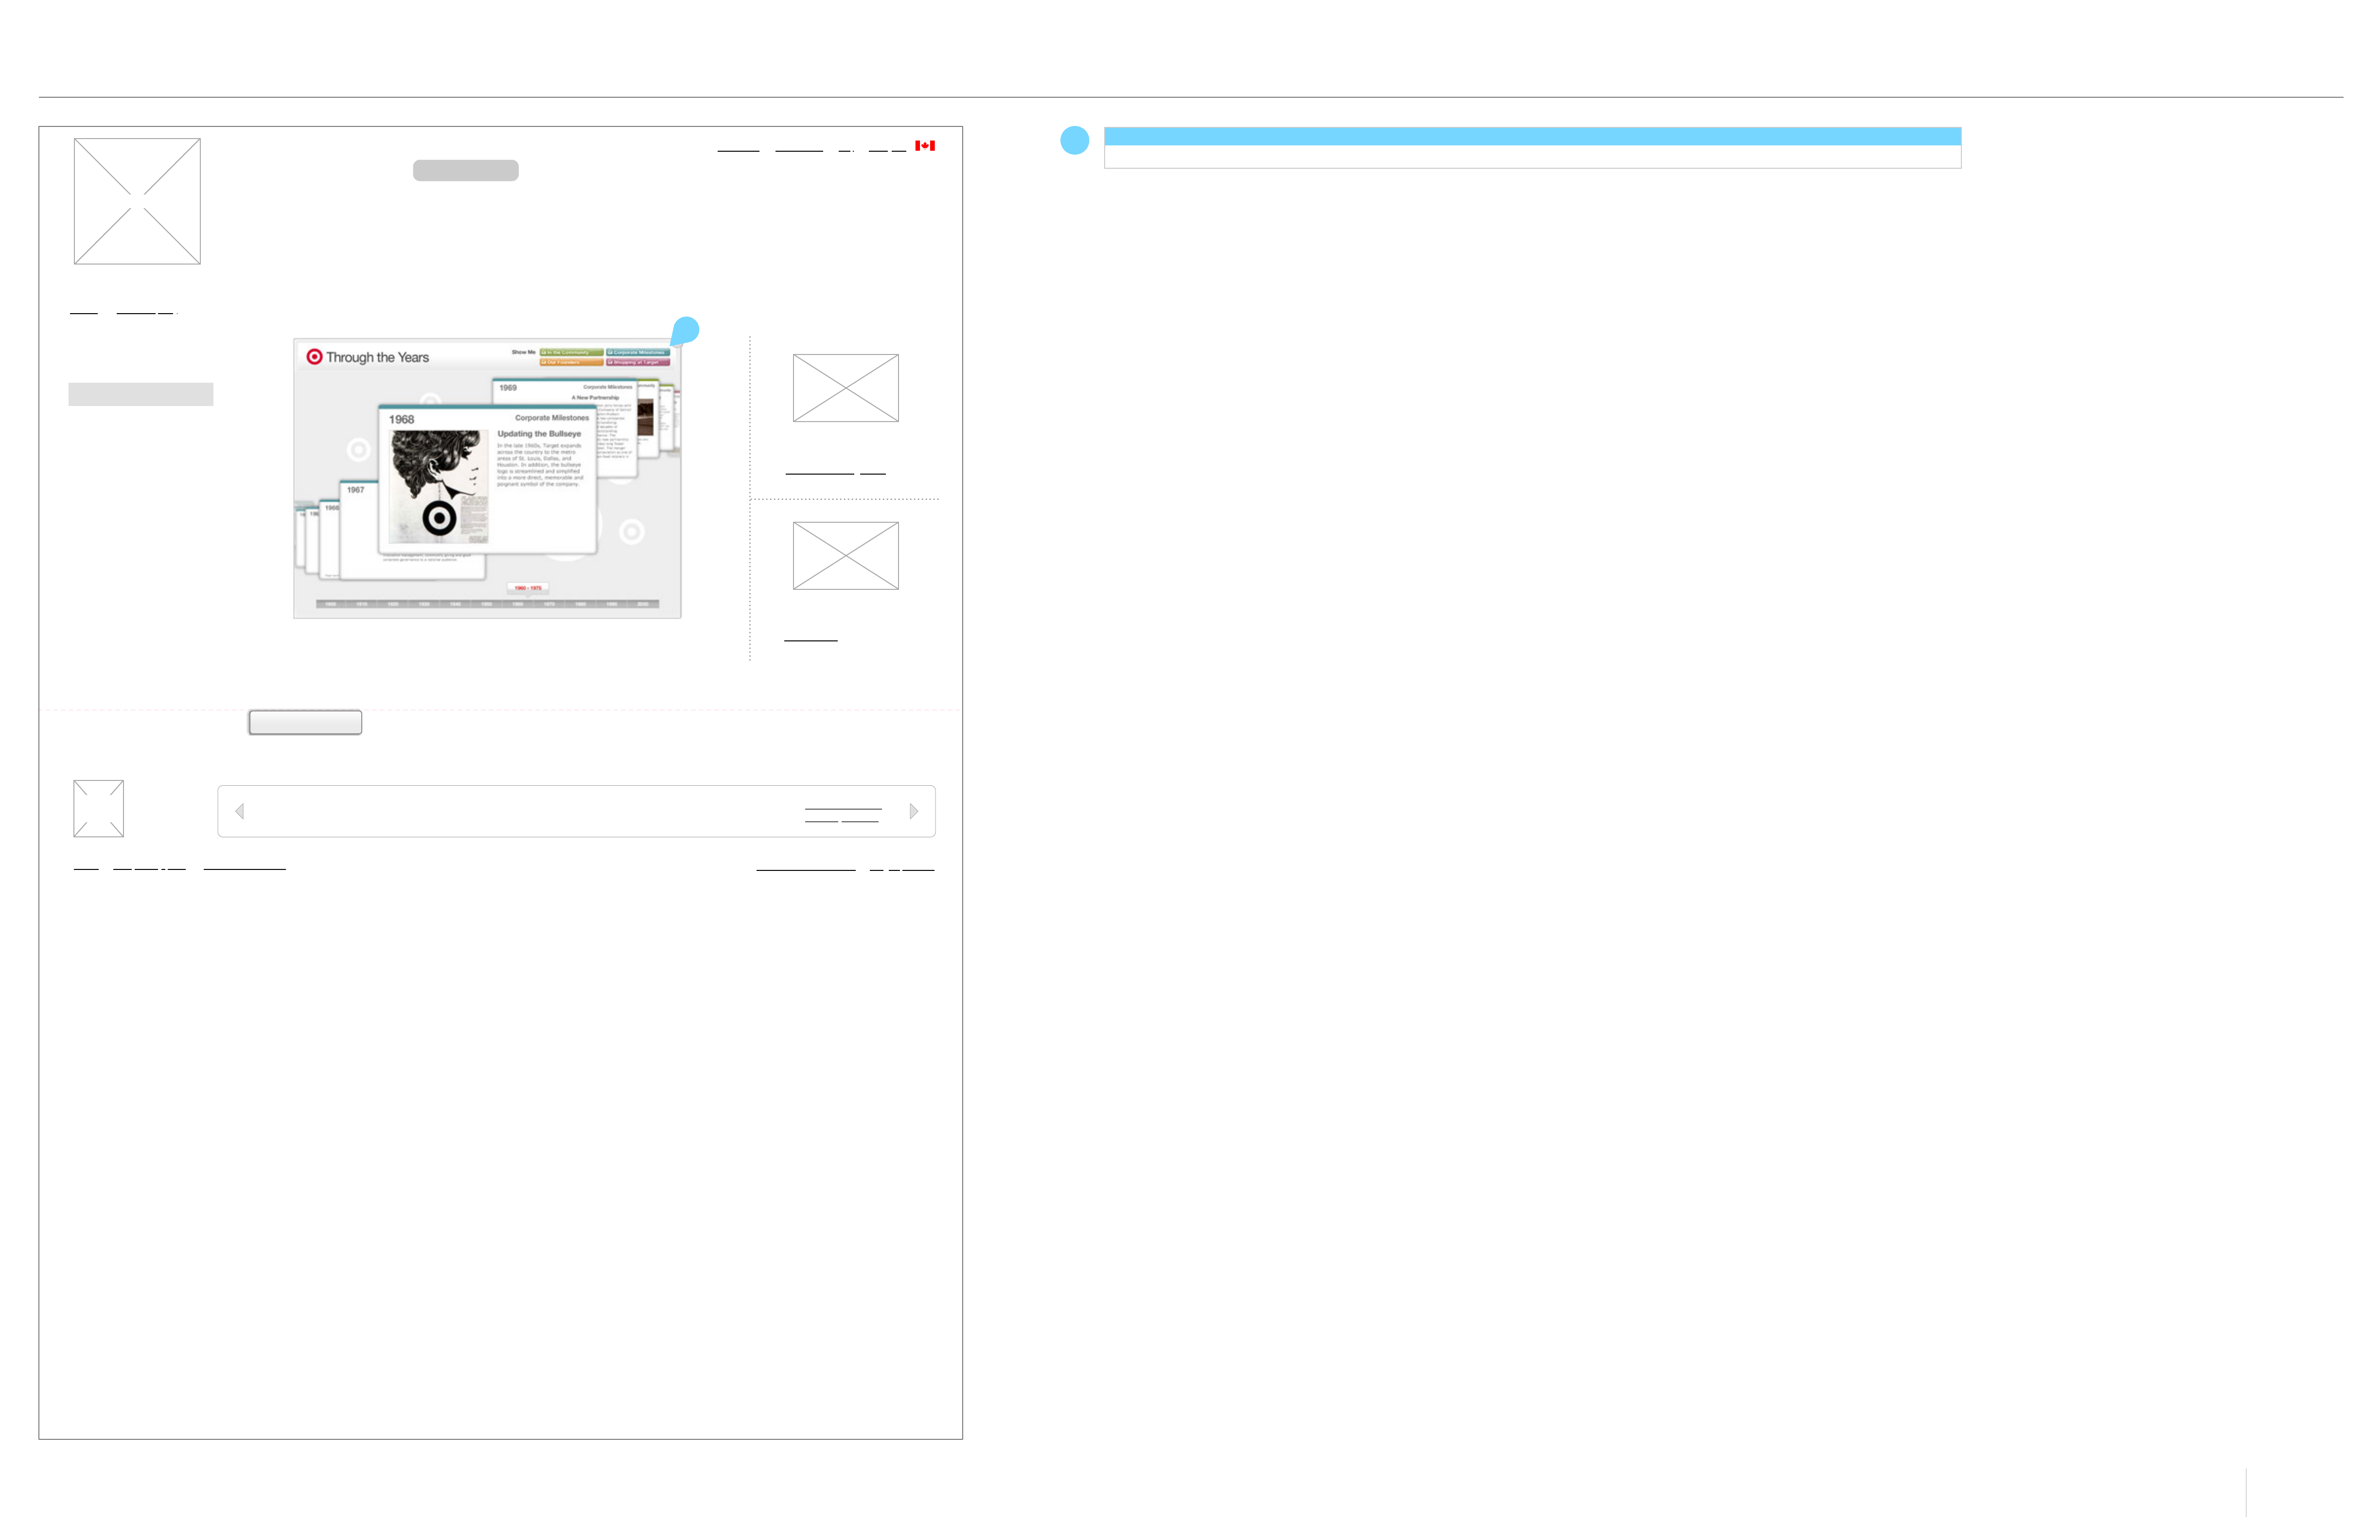Toggle the In the Community filter checkbox
Screen dimensions: 2380x1540
pos(545,352)
